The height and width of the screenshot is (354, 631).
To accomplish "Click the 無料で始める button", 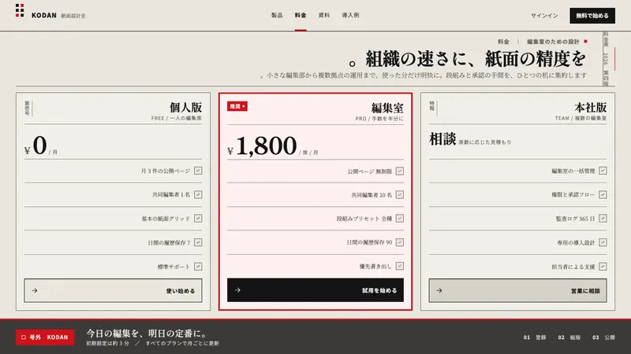I will 592,16.
